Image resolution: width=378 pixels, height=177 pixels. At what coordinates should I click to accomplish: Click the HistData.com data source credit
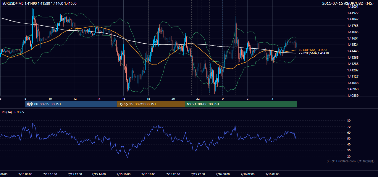[x=350, y=161]
